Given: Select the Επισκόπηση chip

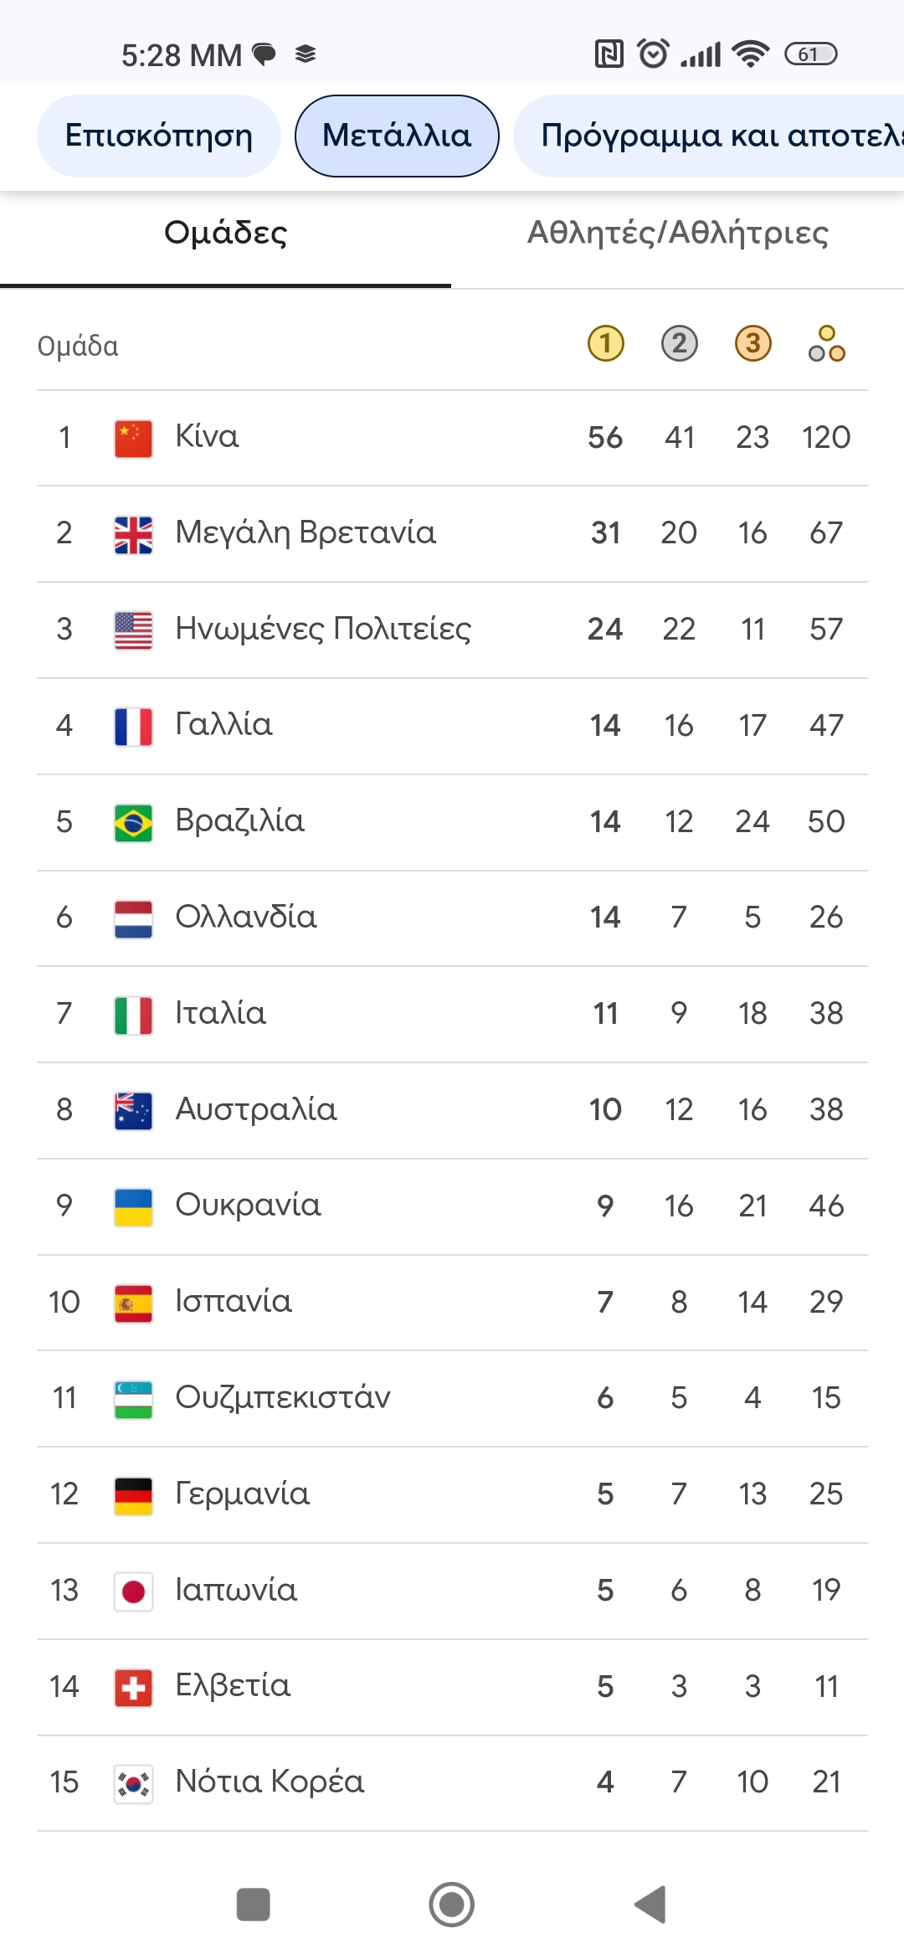Looking at the screenshot, I should point(158,136).
